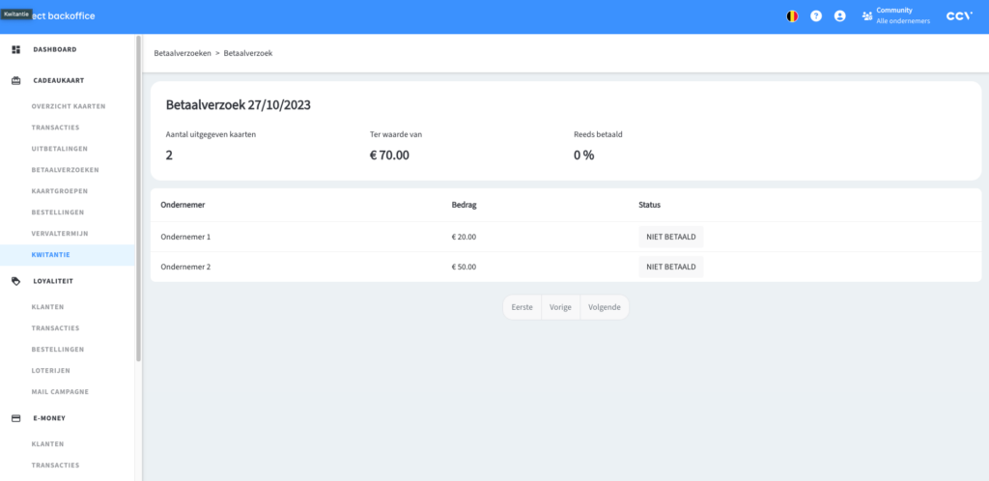The width and height of the screenshot is (989, 481).
Task: Open Mail Campagne menu entry
Action: tap(60, 391)
